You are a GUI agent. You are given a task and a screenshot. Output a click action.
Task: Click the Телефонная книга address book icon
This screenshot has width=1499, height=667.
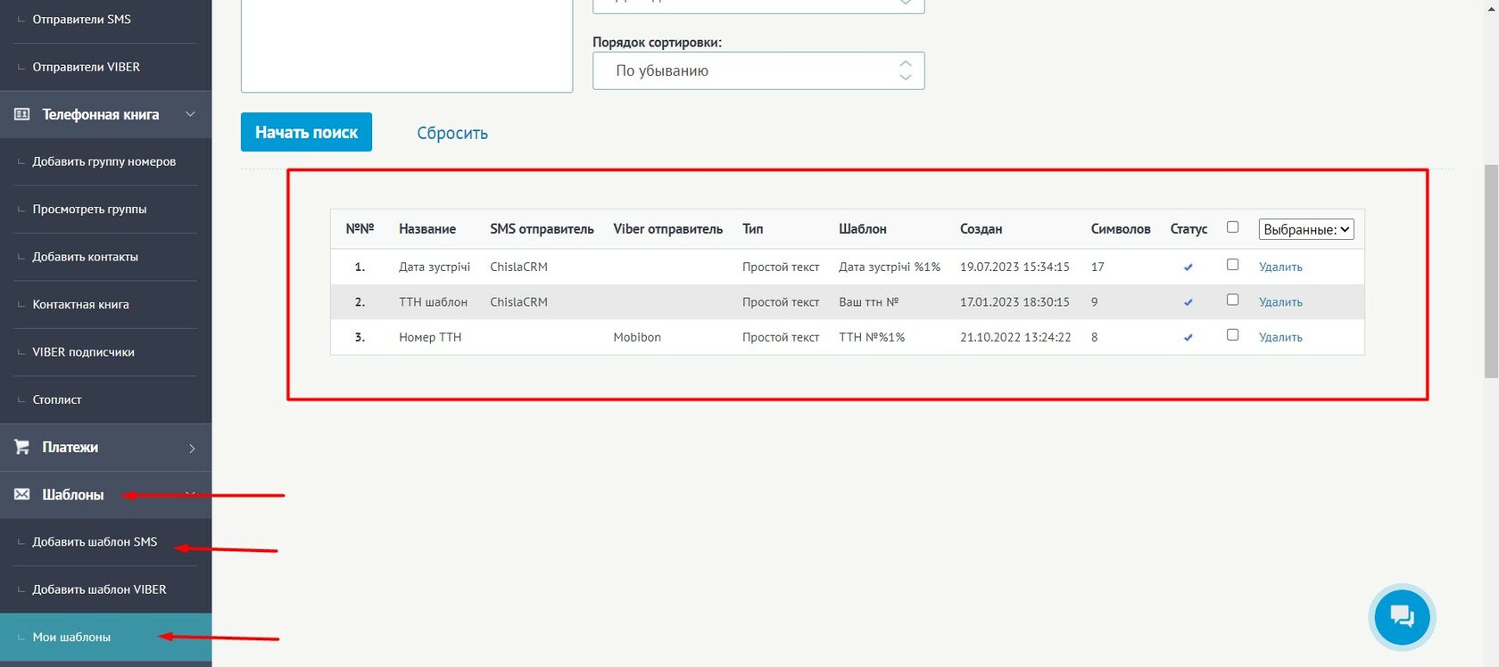22,114
